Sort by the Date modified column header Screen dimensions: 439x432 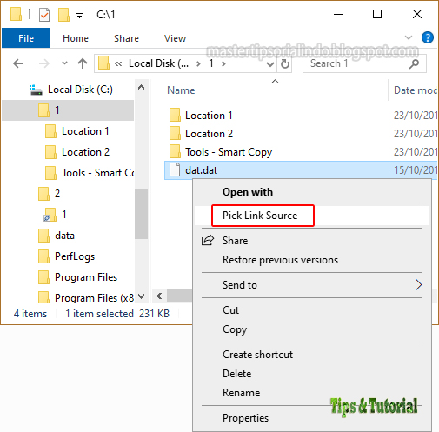pos(415,90)
